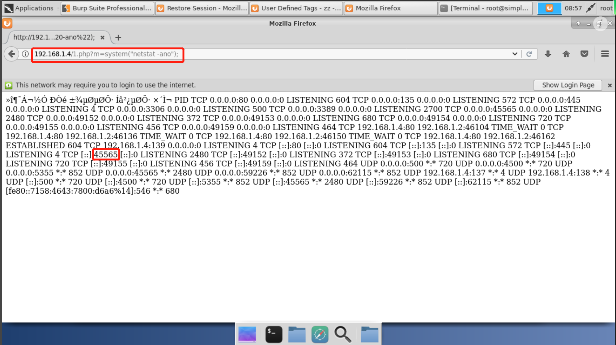Click the Show Login Page button
The height and width of the screenshot is (345, 616).
pyautogui.click(x=567, y=85)
